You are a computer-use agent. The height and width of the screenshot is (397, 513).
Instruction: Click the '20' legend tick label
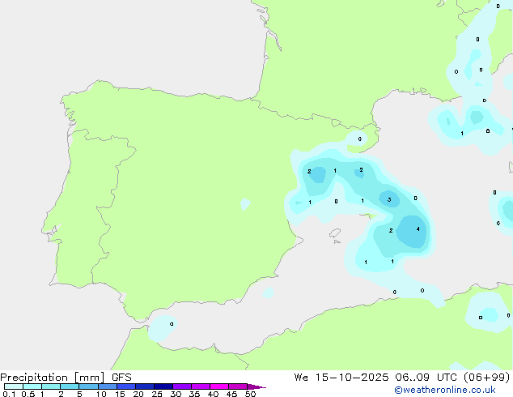tap(138, 394)
